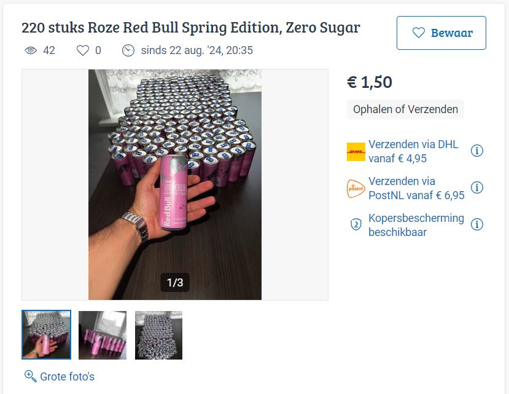Click the eye views icon
Viewport: 509px width, 394px height.
(31, 50)
